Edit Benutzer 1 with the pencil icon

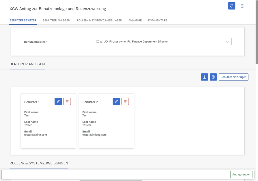click(x=58, y=101)
